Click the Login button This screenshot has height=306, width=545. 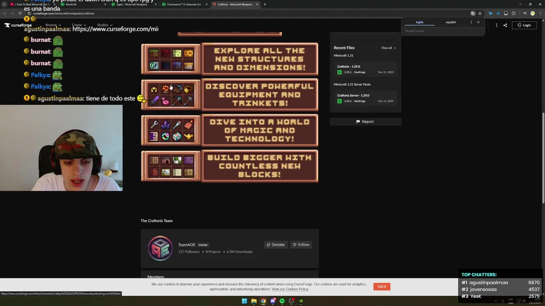[x=524, y=25]
